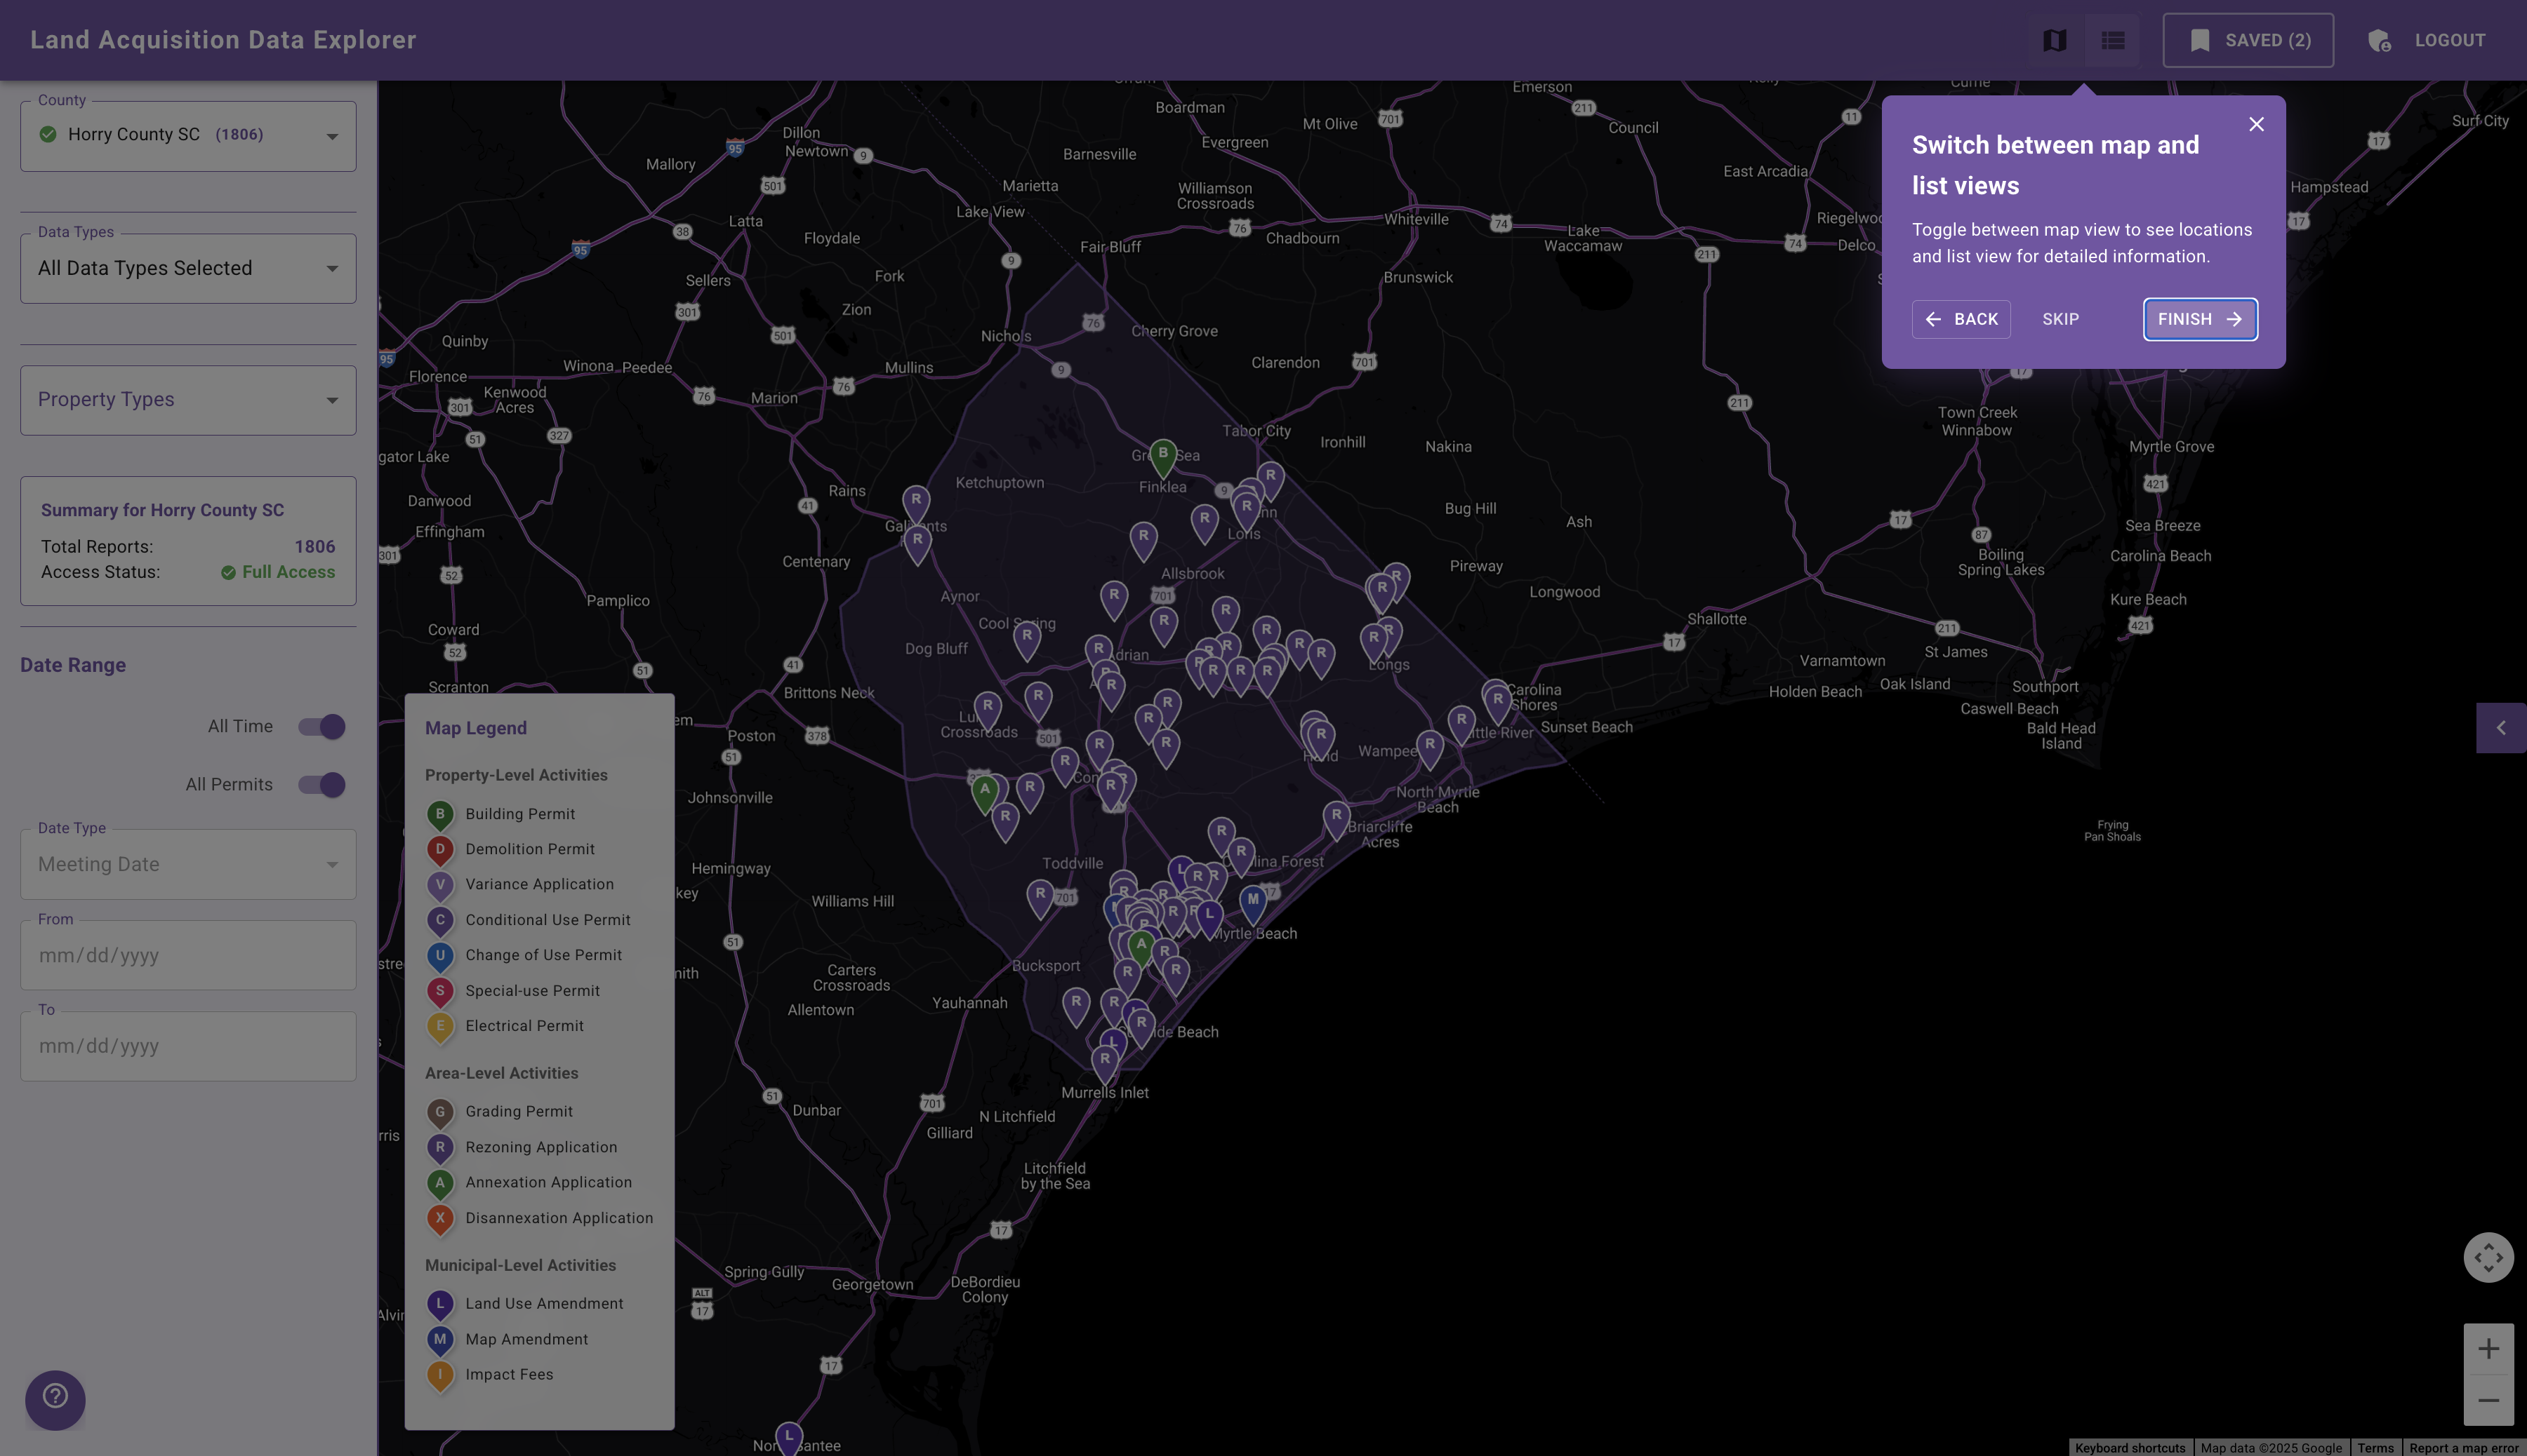Click the From date input field
The width and height of the screenshot is (2527, 1456).
point(188,955)
